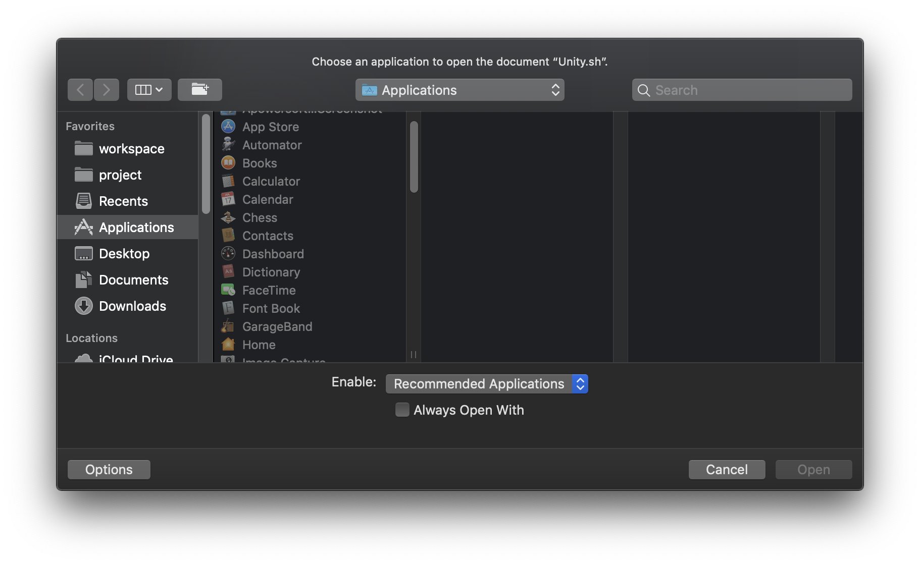
Task: Open project folder in Favorites
Action: (127, 175)
